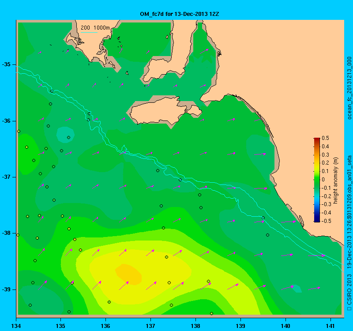Click the "0.2" colorbar tick label
The image size is (353, 331).
[325, 163]
